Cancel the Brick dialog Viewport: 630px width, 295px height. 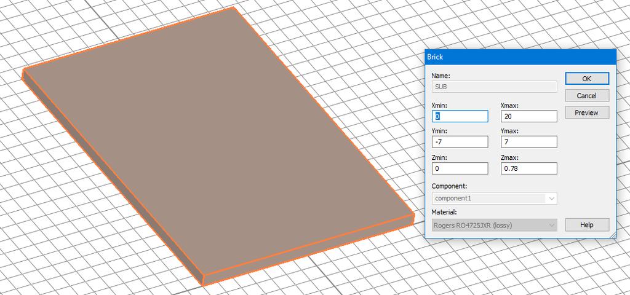pos(586,95)
